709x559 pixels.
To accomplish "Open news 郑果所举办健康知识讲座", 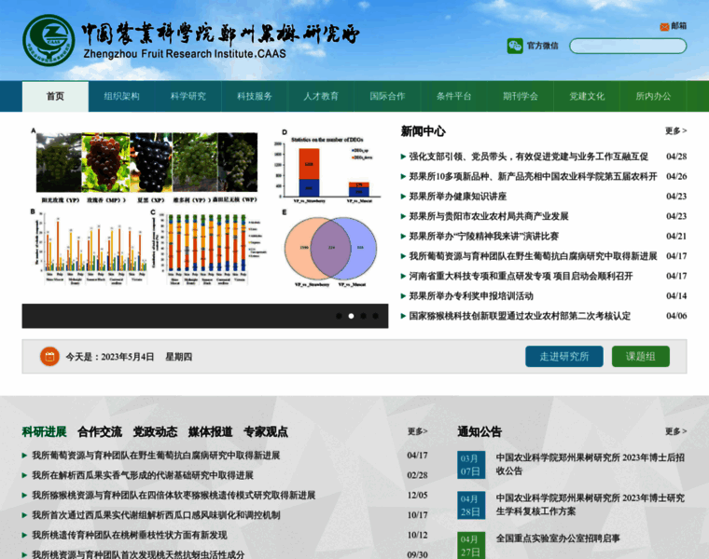I will point(458,197).
